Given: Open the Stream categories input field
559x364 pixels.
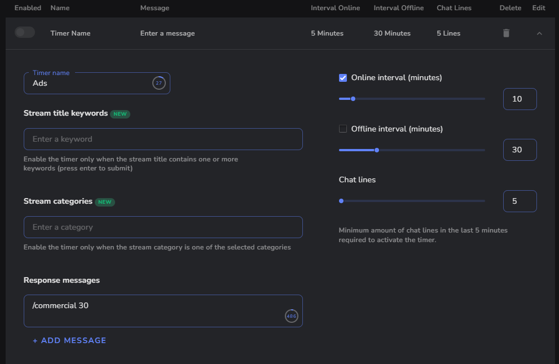Looking at the screenshot, I should (163, 227).
